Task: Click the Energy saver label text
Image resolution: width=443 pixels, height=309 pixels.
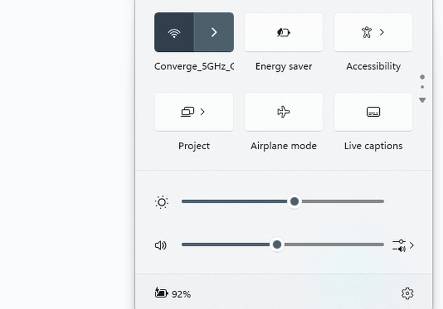Action: coord(284,66)
